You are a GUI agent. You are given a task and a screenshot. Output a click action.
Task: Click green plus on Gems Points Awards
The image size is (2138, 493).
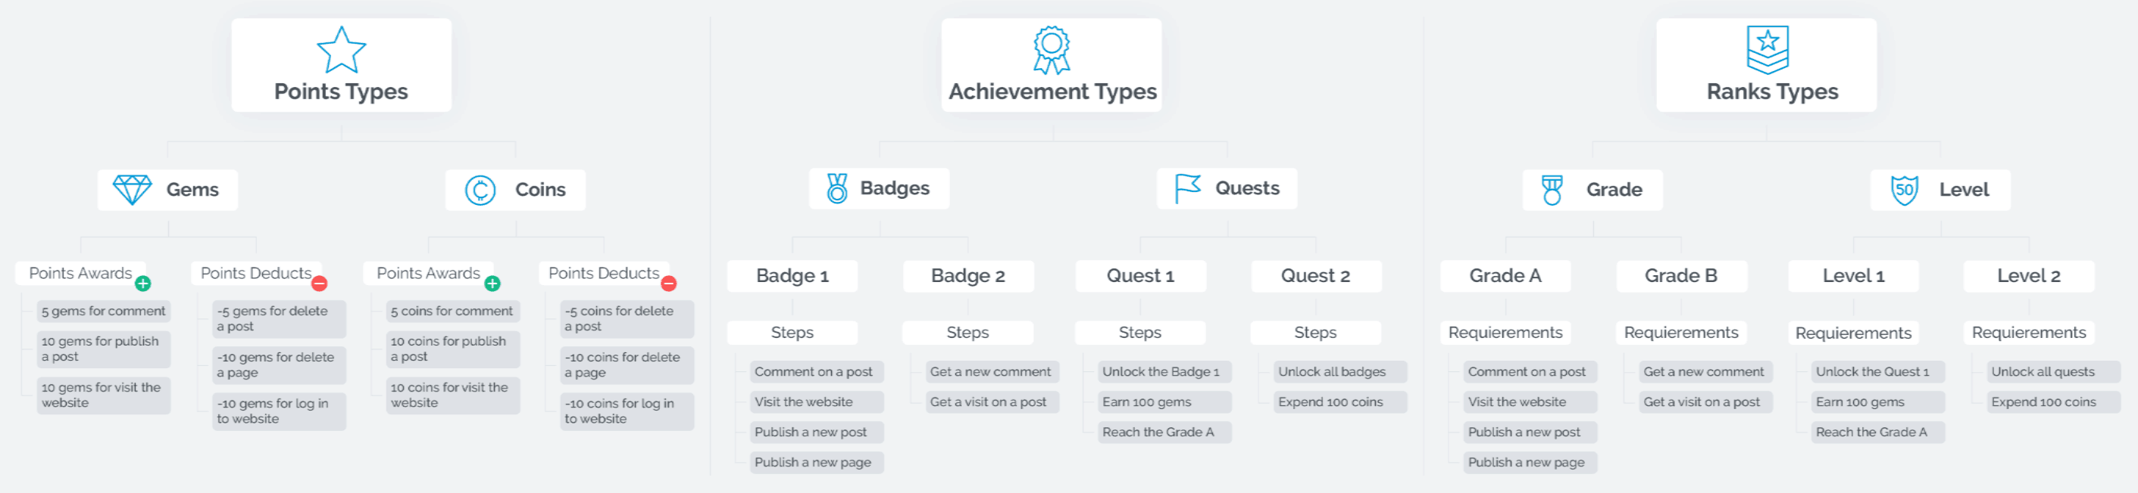tap(142, 284)
